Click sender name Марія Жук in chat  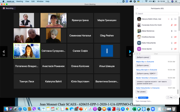click(x=140, y=62)
